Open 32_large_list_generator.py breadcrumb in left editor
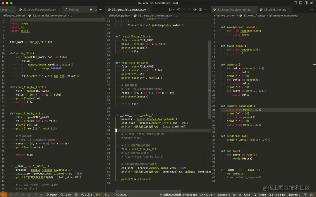316x197 pixels. click(47, 15)
